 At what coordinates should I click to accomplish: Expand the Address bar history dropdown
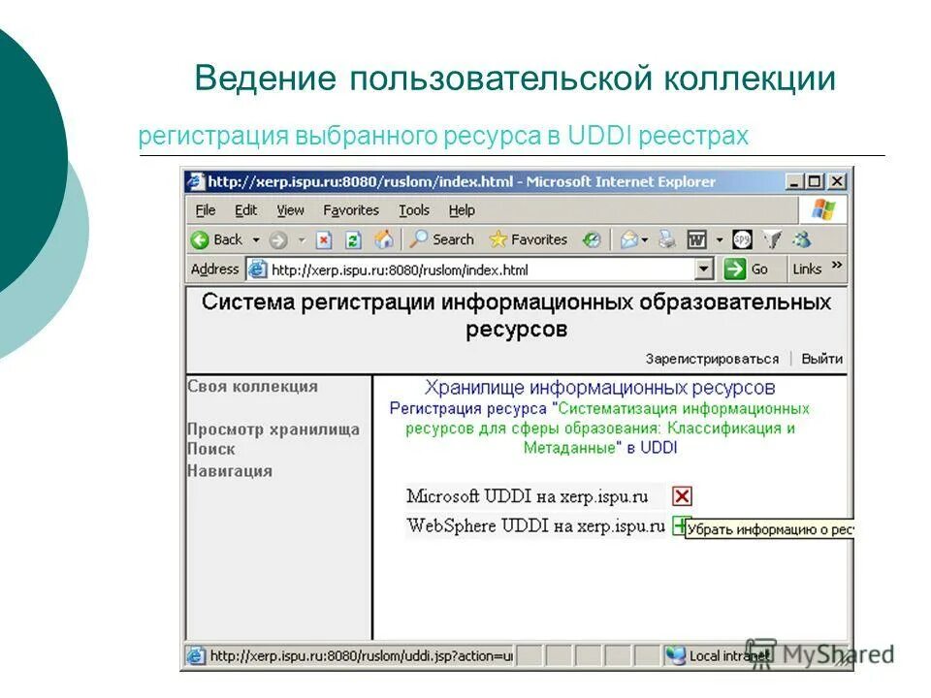point(703,267)
